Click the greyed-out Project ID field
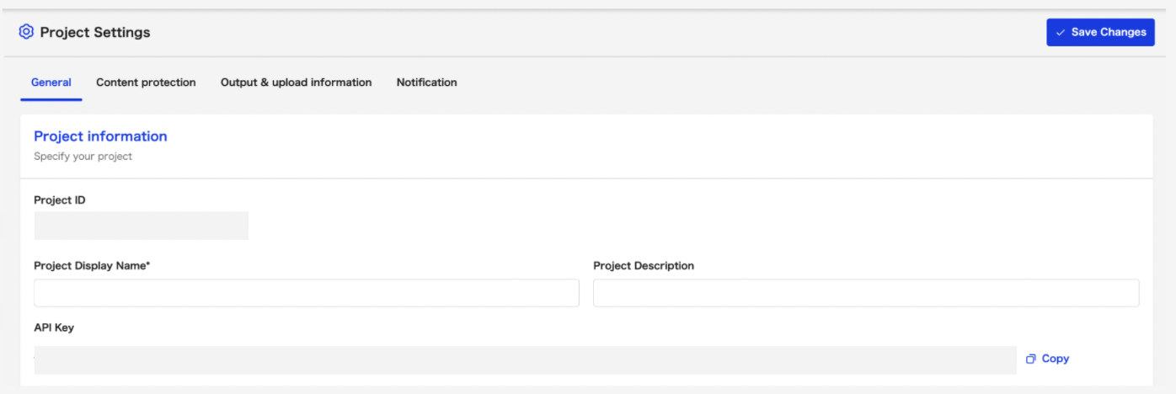 [x=142, y=226]
